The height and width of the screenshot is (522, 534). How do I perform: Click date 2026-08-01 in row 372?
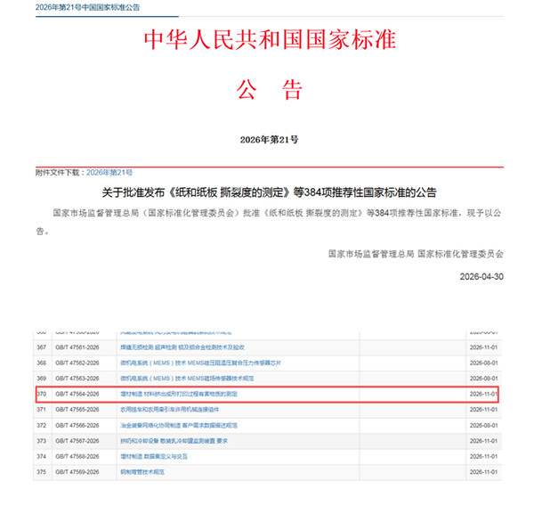pyautogui.click(x=483, y=426)
